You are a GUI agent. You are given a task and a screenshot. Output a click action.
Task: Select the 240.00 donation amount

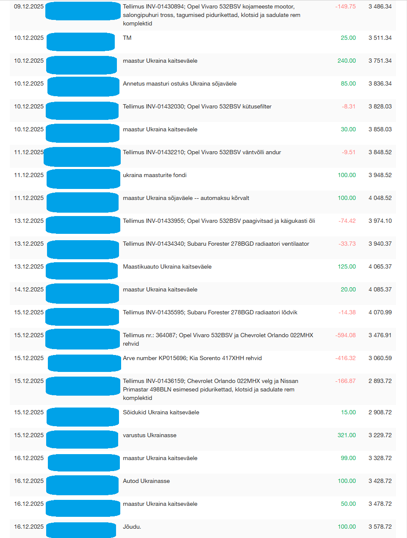(x=346, y=61)
